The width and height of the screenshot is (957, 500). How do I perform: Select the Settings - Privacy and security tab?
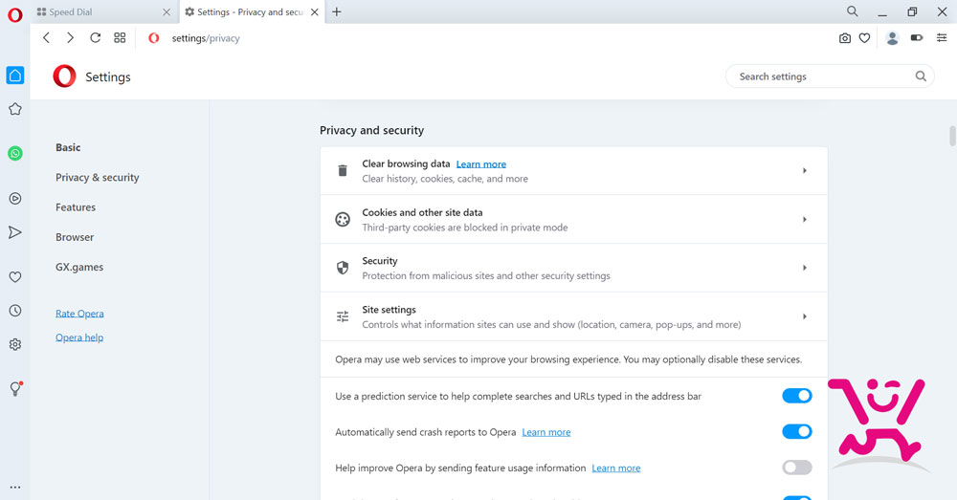tap(250, 11)
